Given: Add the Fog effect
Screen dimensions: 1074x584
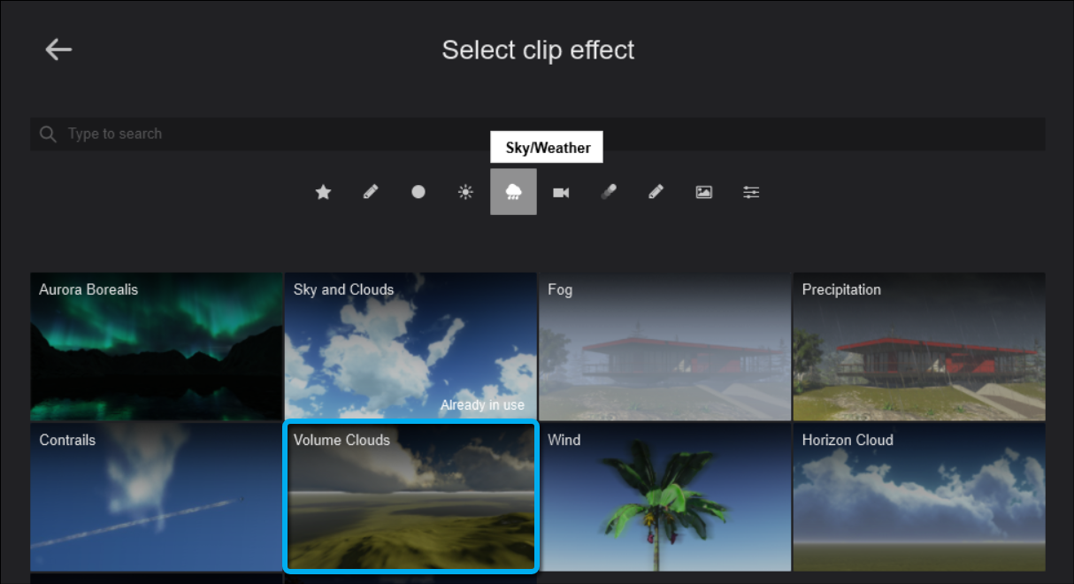Looking at the screenshot, I should 664,347.
